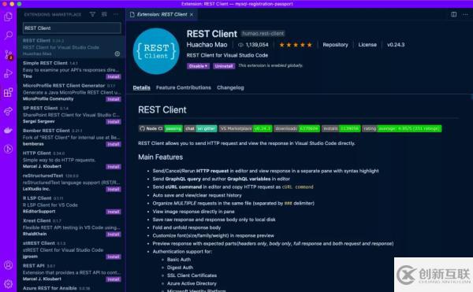The height and width of the screenshot is (292, 473).
Task: Open the Disable dropdown button
Action: coord(198,66)
